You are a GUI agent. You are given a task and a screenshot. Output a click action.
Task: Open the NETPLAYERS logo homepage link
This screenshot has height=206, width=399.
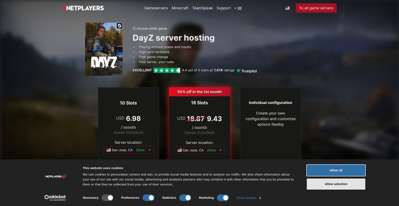83,8
